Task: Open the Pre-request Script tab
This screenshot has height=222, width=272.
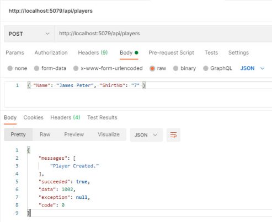Action: 172,53
